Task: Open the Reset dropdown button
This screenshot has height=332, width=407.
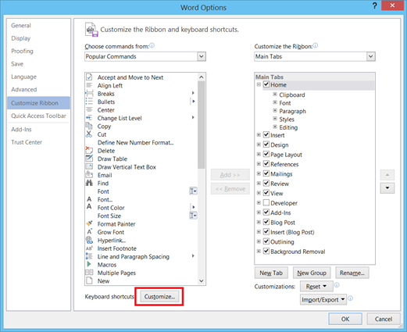Action: click(316, 287)
